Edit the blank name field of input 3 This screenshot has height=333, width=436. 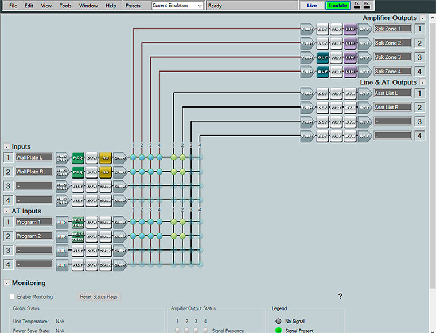(x=34, y=185)
